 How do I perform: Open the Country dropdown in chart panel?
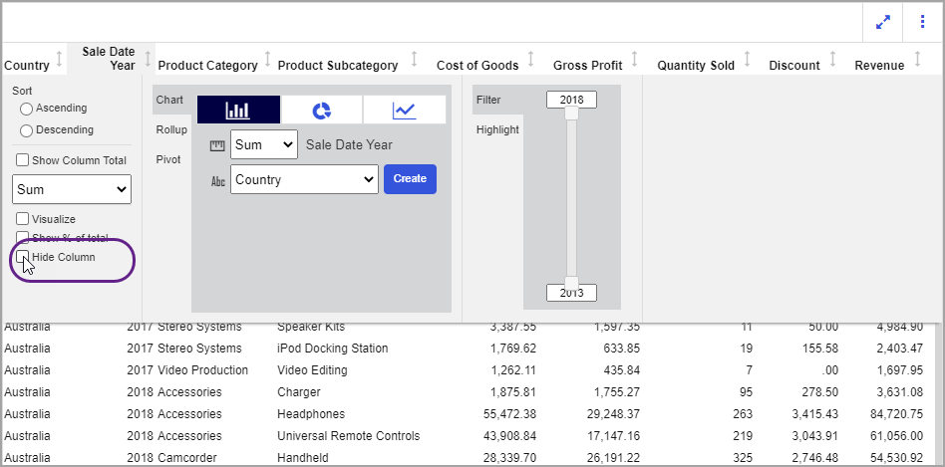(304, 179)
